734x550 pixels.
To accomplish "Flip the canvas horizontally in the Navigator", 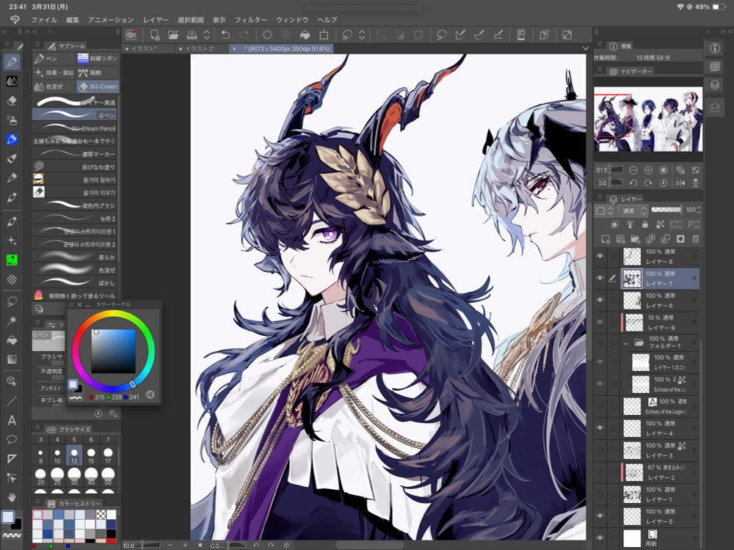I will coord(680,183).
